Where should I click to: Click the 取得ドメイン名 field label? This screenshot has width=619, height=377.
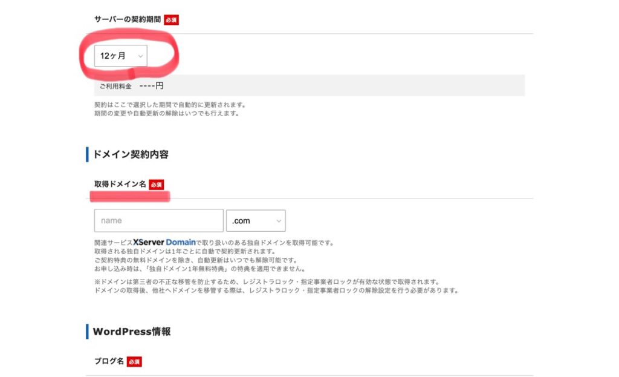(120, 184)
